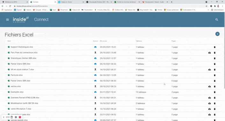Open the Exemples.xlsx file row

point(112,92)
